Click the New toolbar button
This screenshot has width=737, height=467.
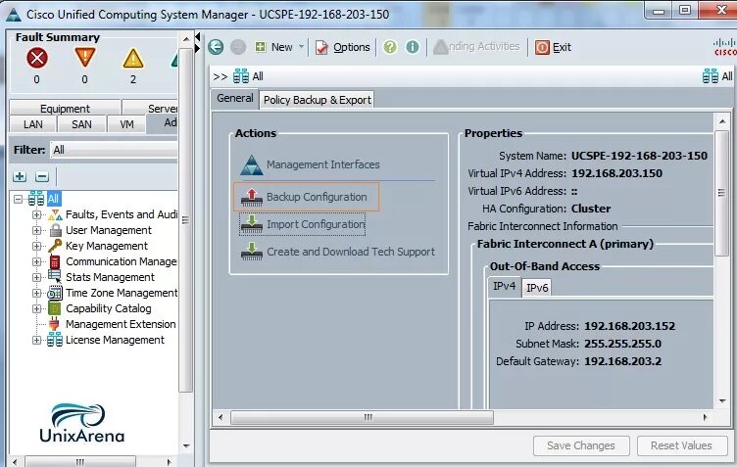coord(273,47)
